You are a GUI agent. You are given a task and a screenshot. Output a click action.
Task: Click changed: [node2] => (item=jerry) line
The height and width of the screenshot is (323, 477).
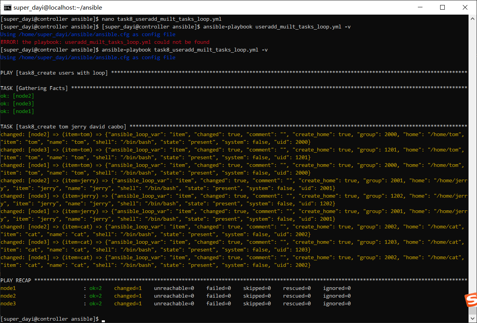(x=234, y=184)
